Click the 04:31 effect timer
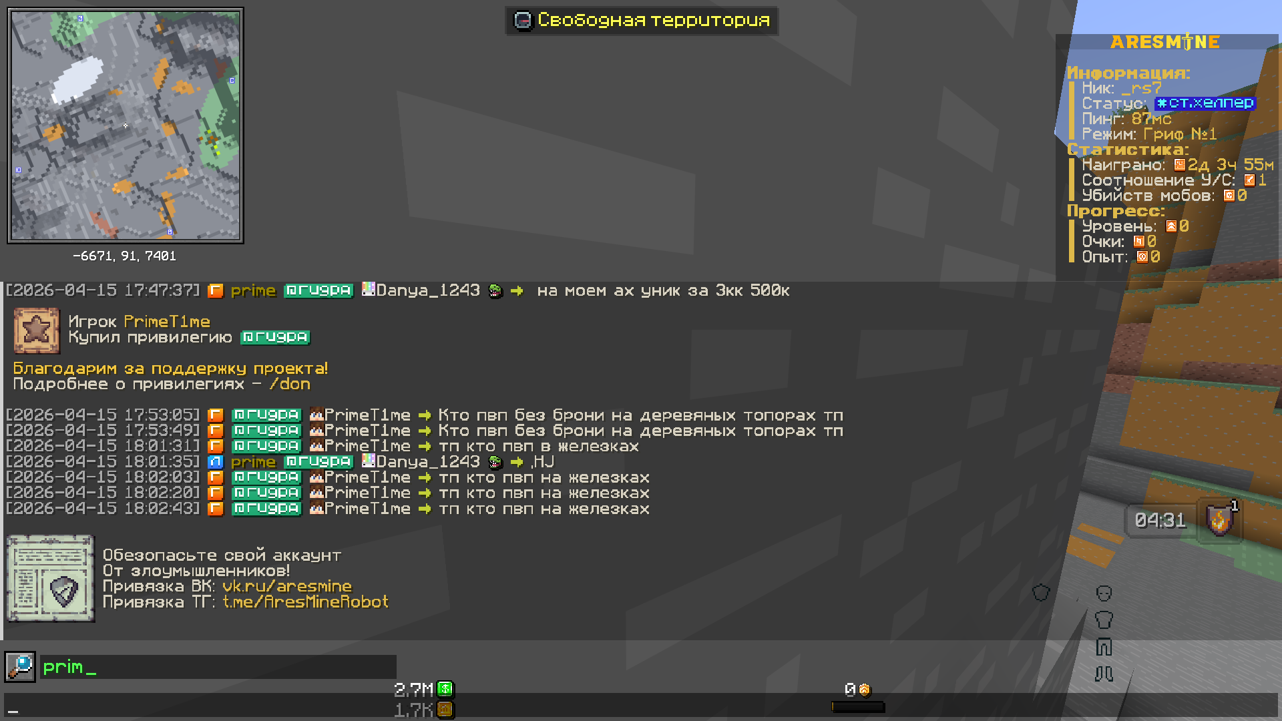Viewport: 1282px width, 721px height. pyautogui.click(x=1160, y=520)
